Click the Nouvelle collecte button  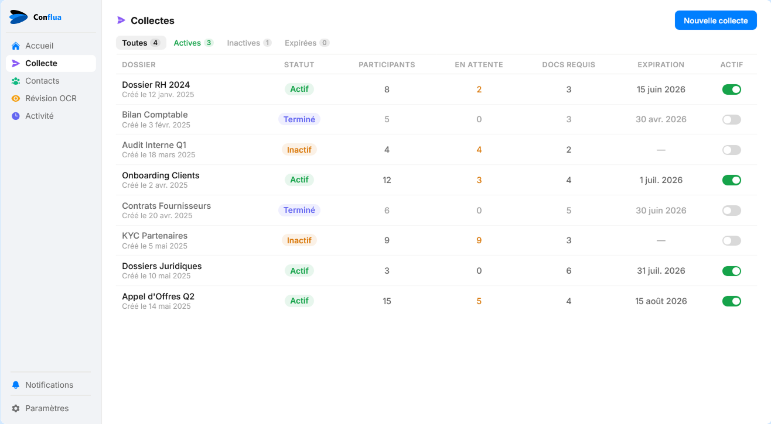coord(715,20)
